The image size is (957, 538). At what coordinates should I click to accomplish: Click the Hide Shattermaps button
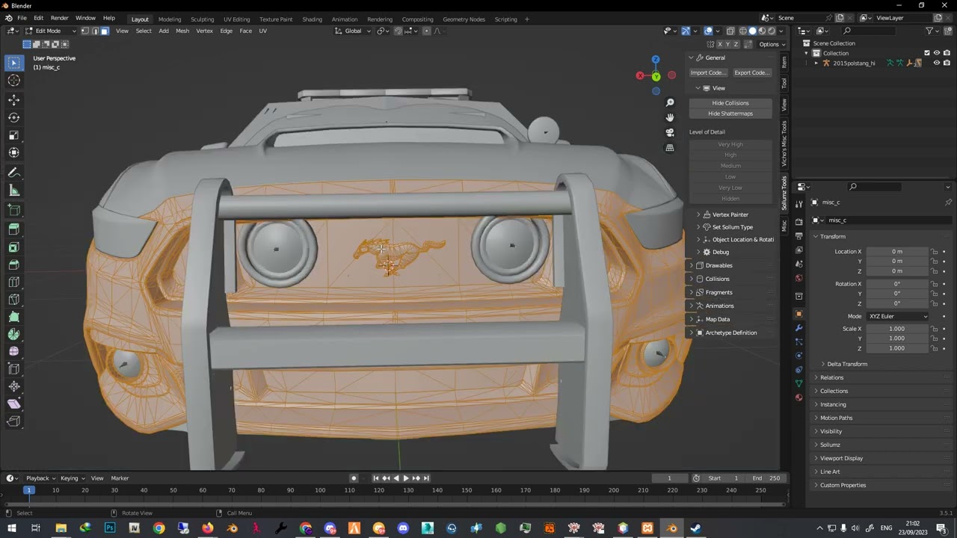point(730,114)
